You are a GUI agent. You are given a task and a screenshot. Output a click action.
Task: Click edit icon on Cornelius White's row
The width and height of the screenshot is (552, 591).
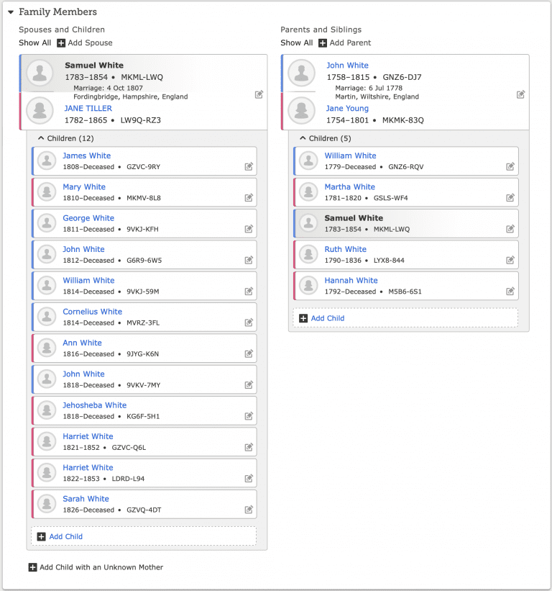tap(249, 322)
